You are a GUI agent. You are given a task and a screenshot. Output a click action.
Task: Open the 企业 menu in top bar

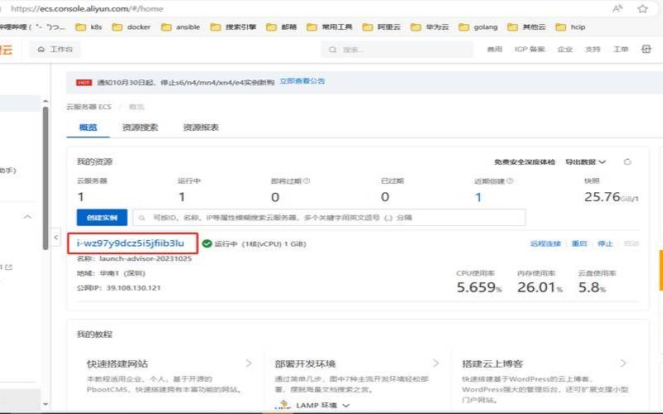[x=565, y=50]
